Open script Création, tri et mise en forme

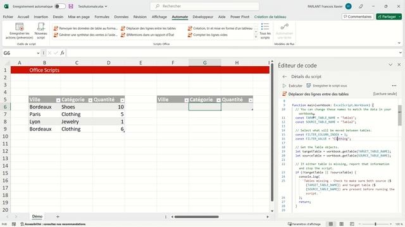tap(220, 28)
